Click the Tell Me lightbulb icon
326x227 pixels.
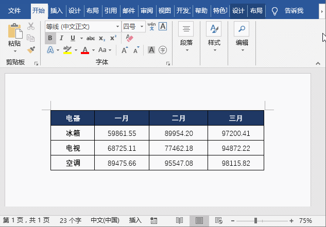tap(275, 11)
